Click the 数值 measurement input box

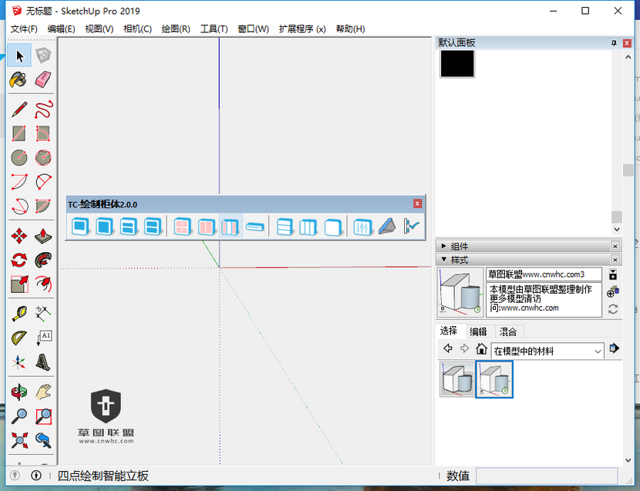(547, 476)
